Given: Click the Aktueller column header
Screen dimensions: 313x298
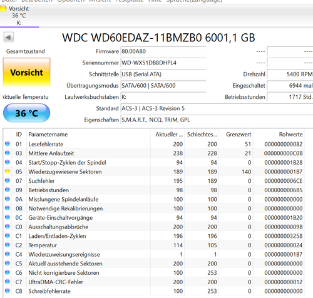Looking at the screenshot, I should pos(168,135).
